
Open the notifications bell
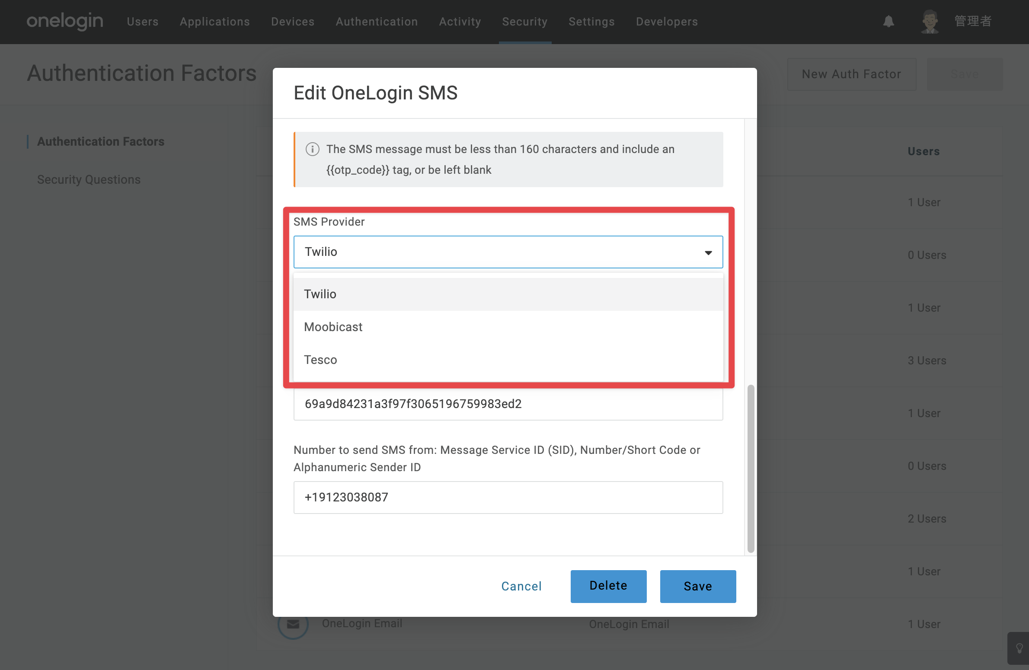tap(888, 21)
